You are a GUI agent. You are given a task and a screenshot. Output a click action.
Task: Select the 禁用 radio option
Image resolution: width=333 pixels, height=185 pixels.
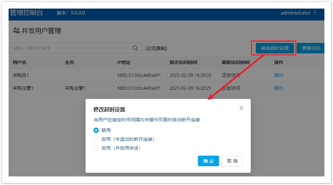coord(96,130)
